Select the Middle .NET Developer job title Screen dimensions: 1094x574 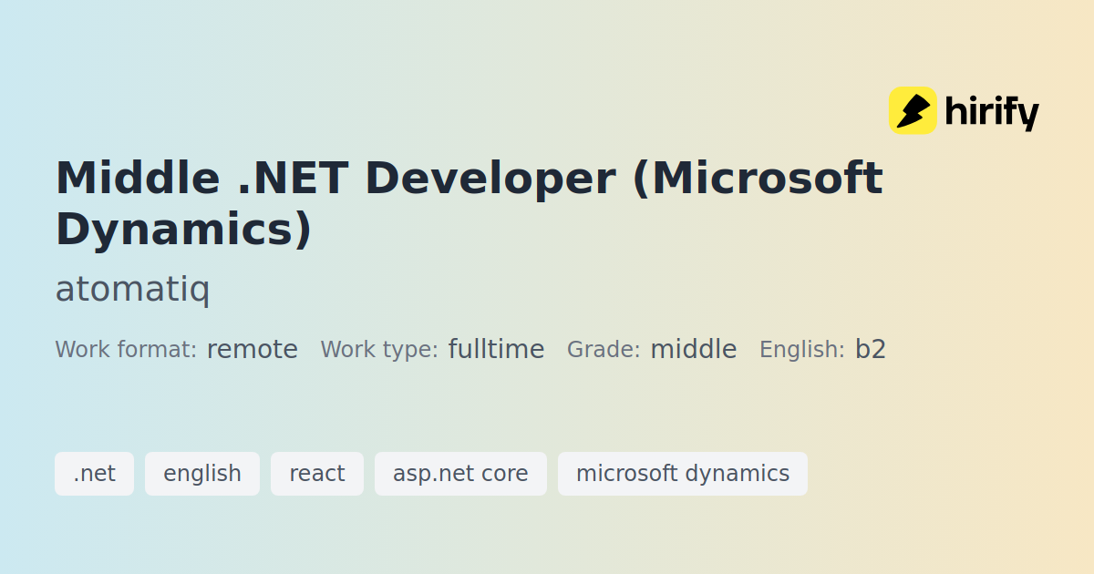469,203
